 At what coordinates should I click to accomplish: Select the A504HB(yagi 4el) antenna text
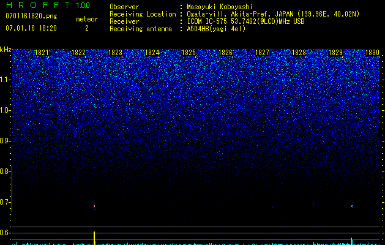click(x=216, y=29)
